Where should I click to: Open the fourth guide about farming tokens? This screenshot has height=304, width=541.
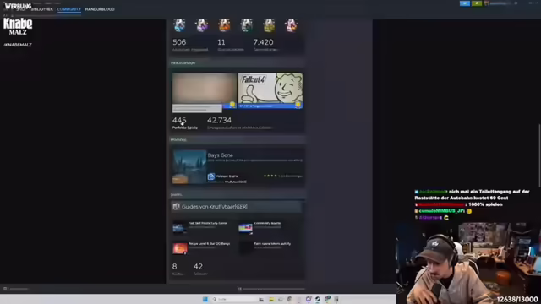[272, 244]
